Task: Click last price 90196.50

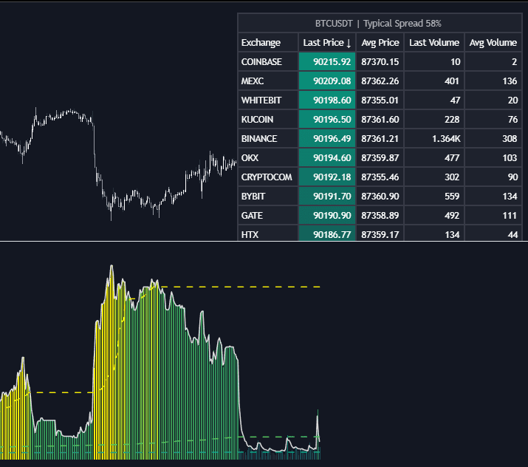Action: (x=327, y=119)
